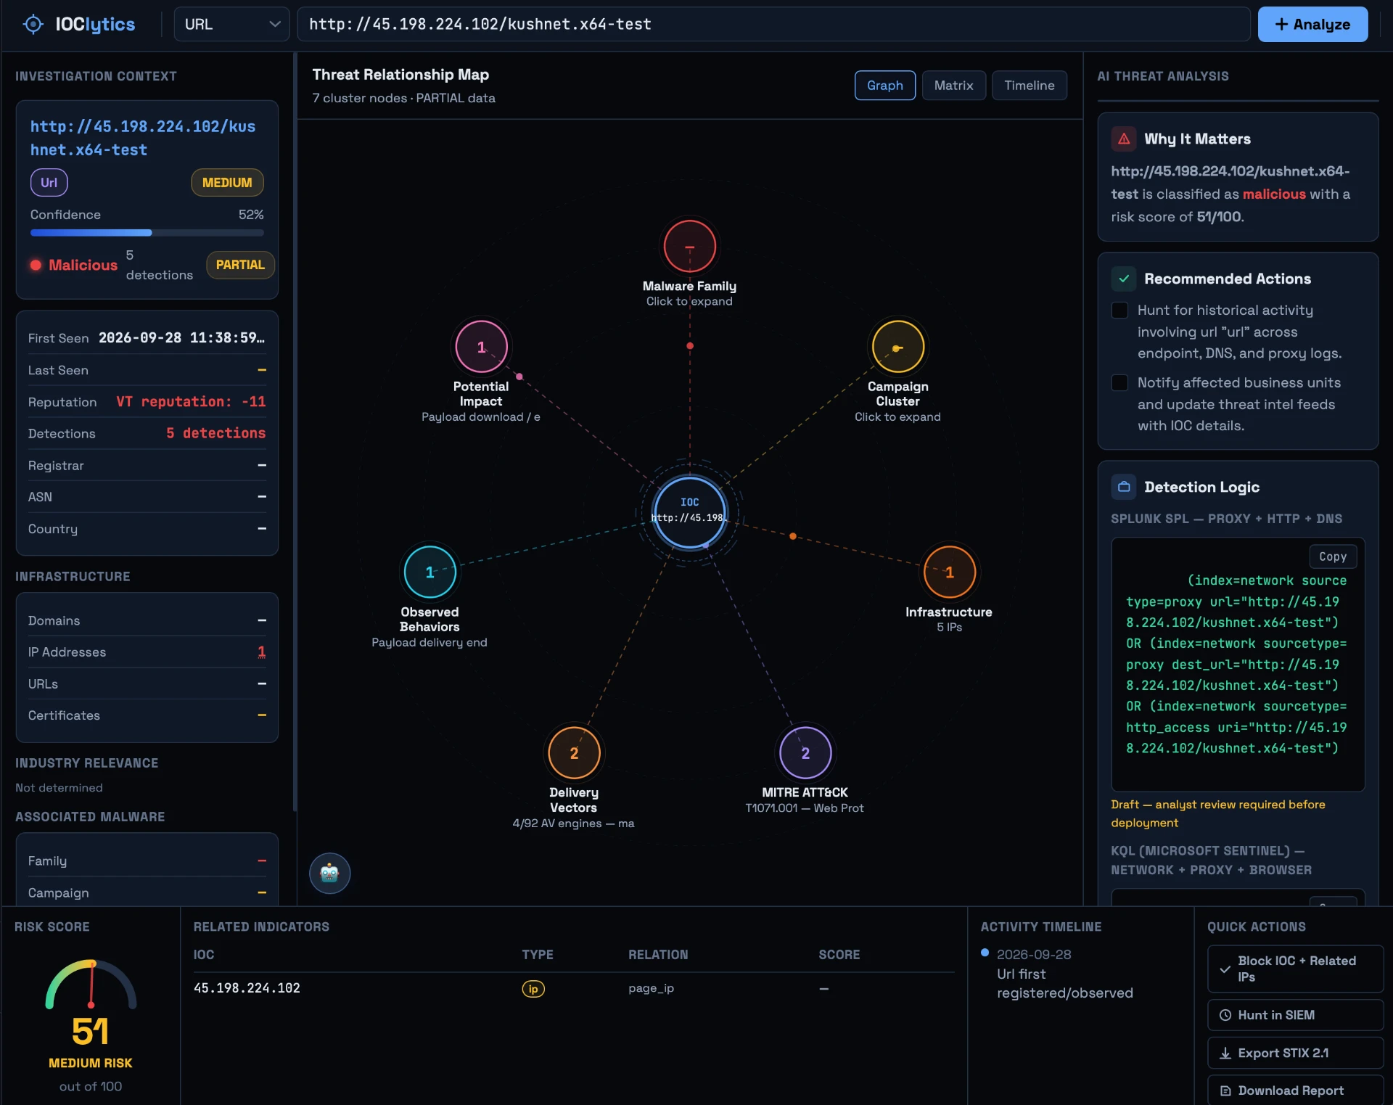Click the activity timeline blue dot marker

pyautogui.click(x=985, y=953)
